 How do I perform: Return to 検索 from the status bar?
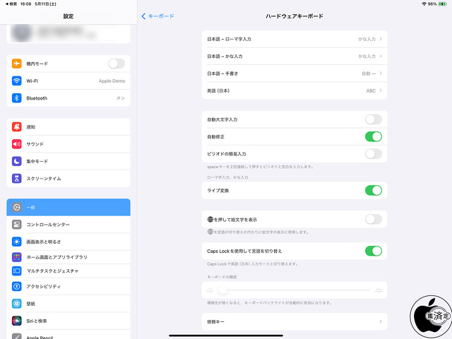[11, 4]
